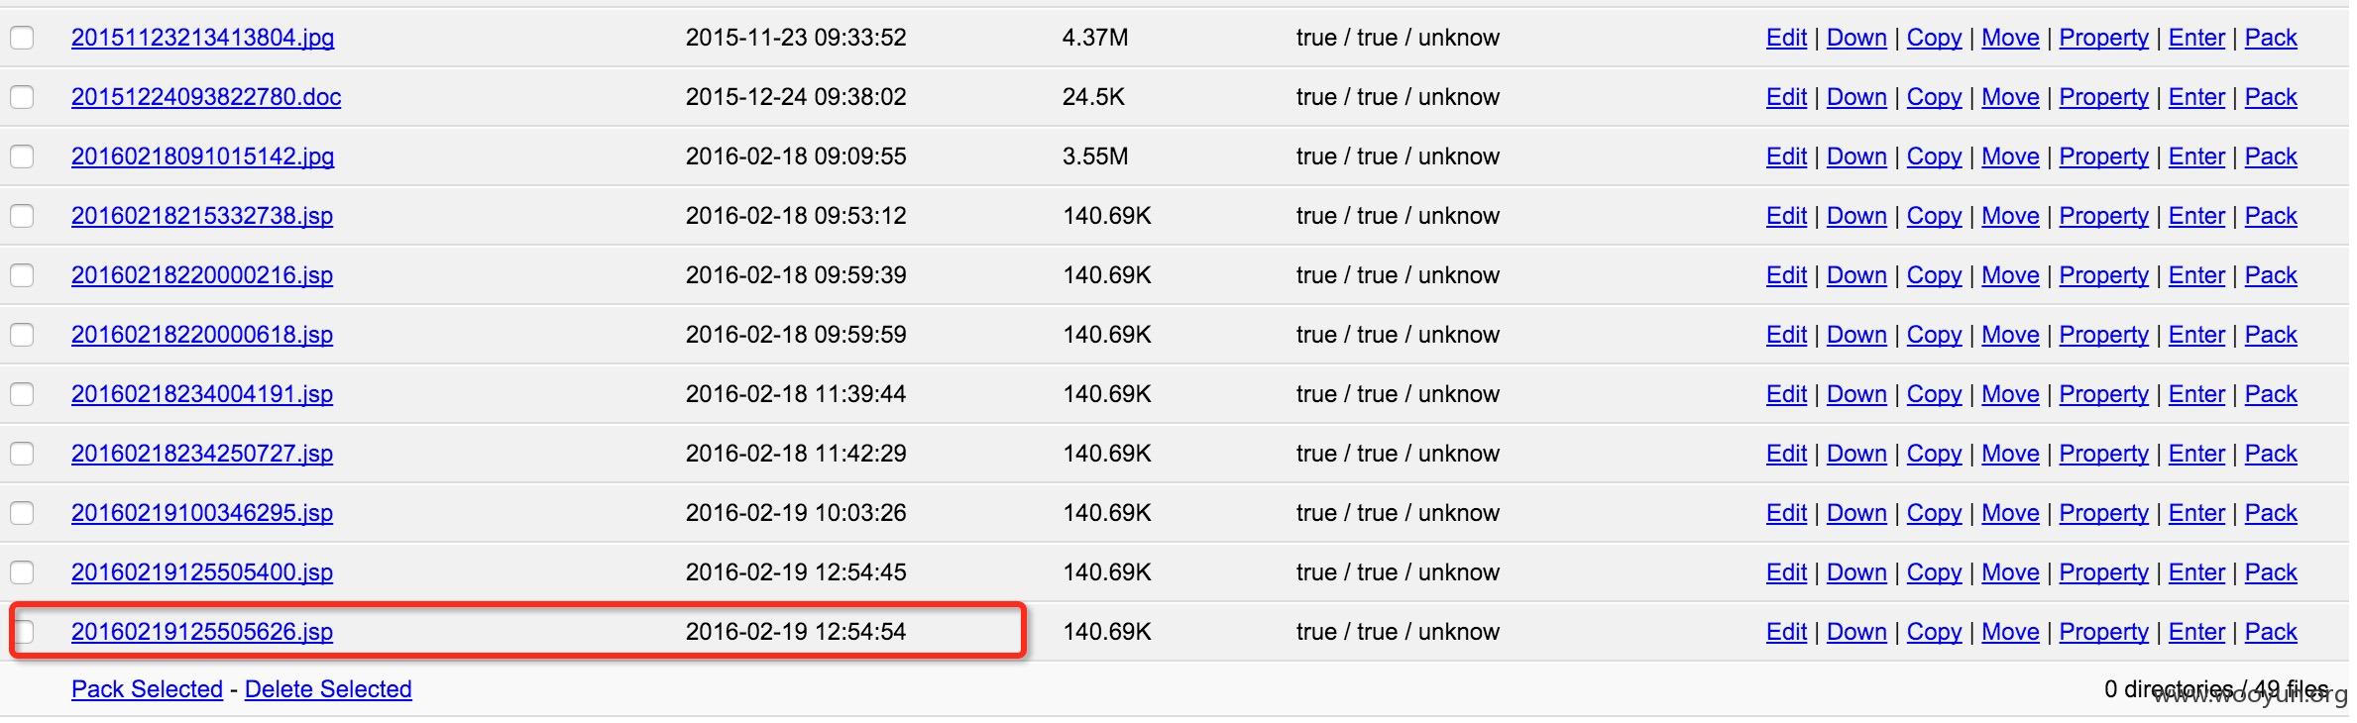Open image 20160218091015142.jpg link
Screen dimensions: 2357x723
coord(202,156)
